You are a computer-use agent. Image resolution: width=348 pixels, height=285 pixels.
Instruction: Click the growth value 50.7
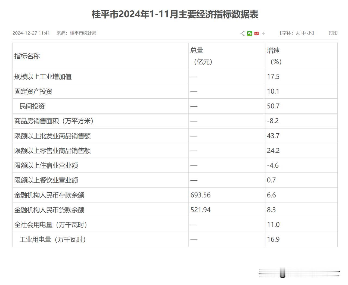coord(273,106)
